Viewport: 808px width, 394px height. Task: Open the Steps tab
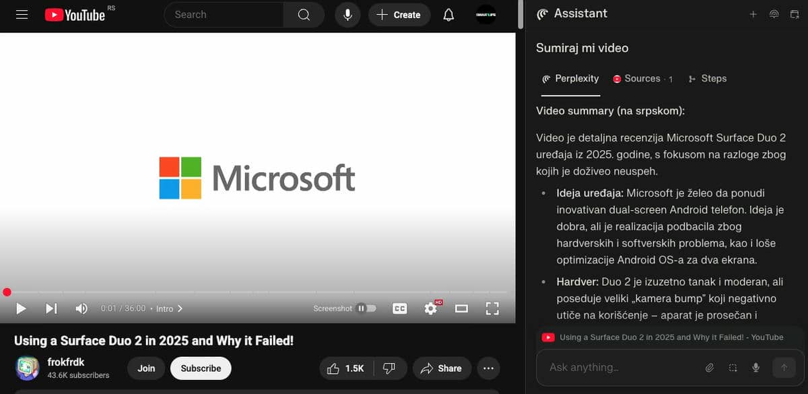[x=707, y=79]
